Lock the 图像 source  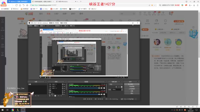pyautogui.click(x=64, y=90)
